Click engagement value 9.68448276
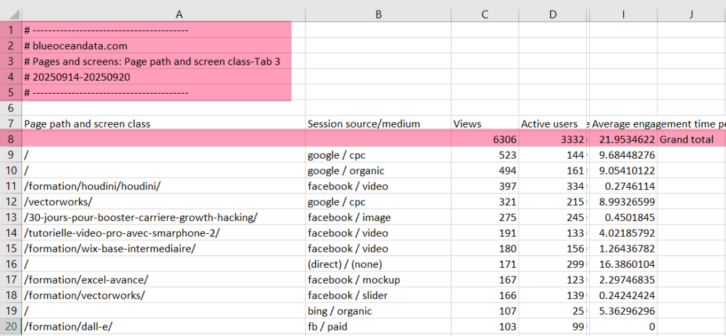Image resolution: width=726 pixels, height=336 pixels. coord(623,155)
